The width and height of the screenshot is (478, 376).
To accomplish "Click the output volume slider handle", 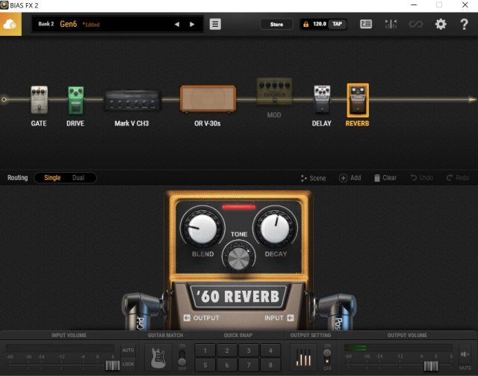I will coord(431,366).
